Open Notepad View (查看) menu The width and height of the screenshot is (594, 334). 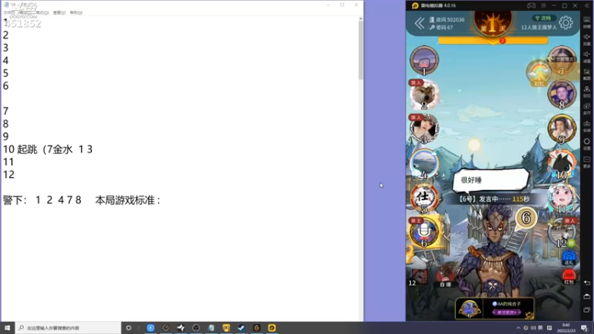(x=59, y=13)
